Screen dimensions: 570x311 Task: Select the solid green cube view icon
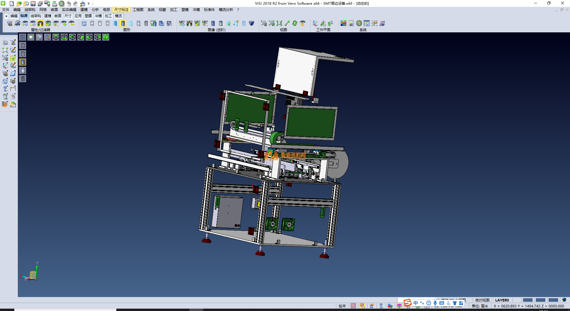pos(106,37)
